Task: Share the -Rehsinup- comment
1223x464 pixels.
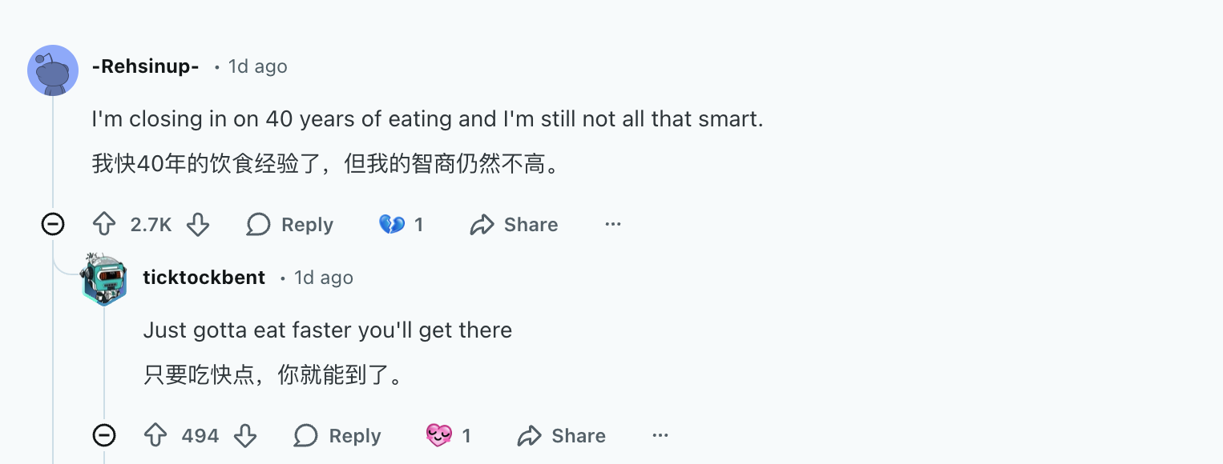Action: coord(515,225)
